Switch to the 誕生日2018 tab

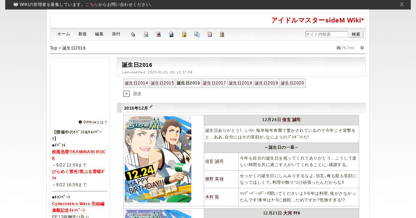pyautogui.click(x=241, y=83)
